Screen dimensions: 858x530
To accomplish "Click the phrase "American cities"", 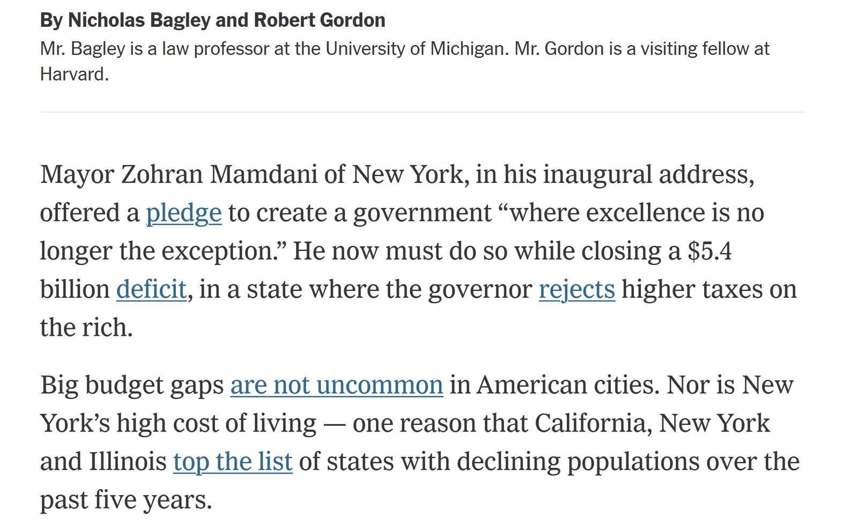I will coord(568,385).
